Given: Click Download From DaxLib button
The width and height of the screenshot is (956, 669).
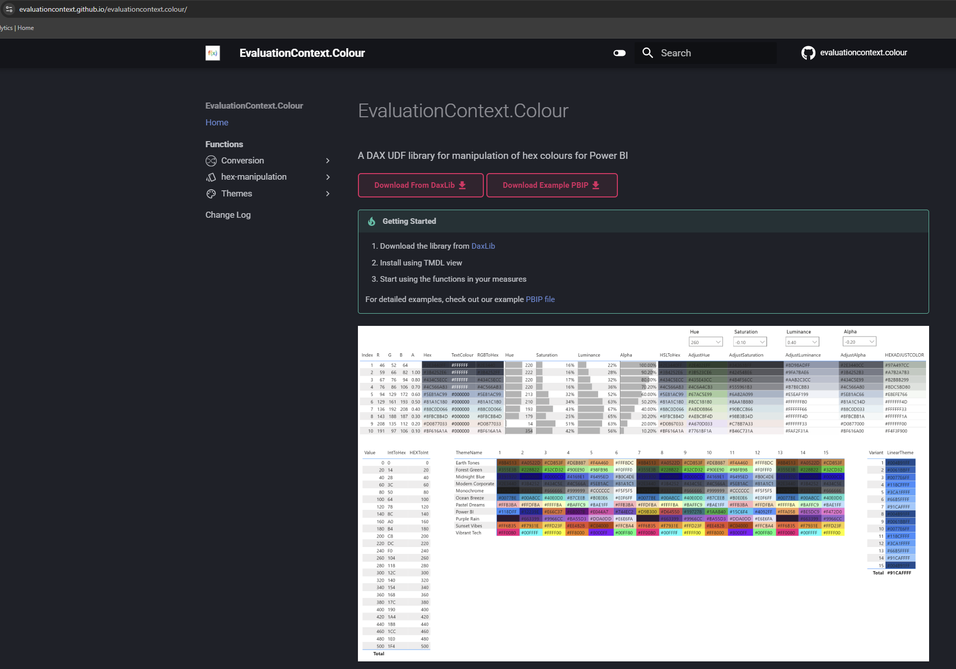Looking at the screenshot, I should point(420,185).
